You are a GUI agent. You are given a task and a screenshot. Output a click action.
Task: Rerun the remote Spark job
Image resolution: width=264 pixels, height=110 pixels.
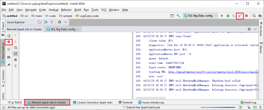(x=9, y=36)
